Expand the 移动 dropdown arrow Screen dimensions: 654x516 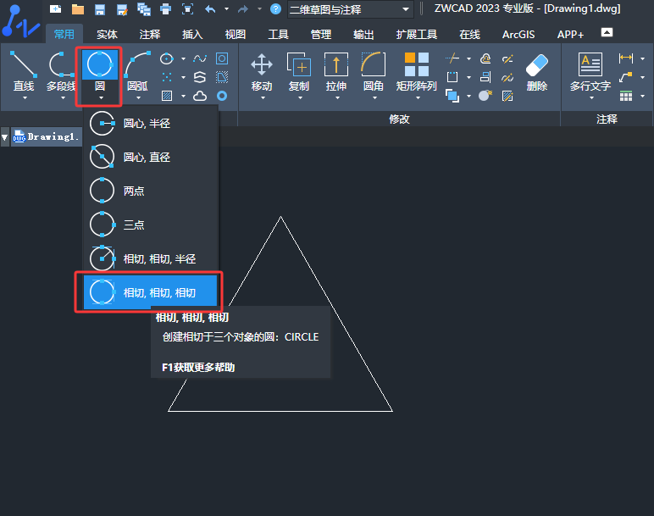pyautogui.click(x=263, y=97)
